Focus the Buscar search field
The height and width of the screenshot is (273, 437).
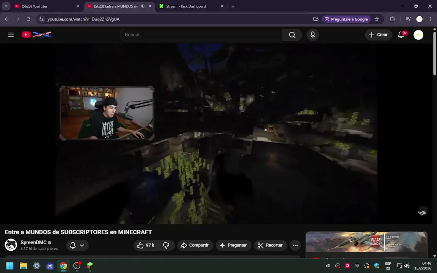201,35
